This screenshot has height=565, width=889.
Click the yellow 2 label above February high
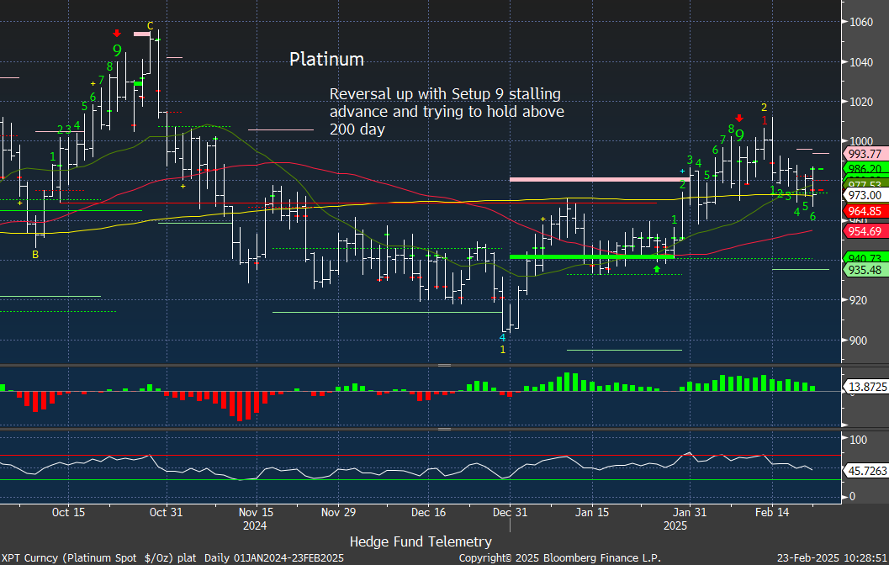764,108
